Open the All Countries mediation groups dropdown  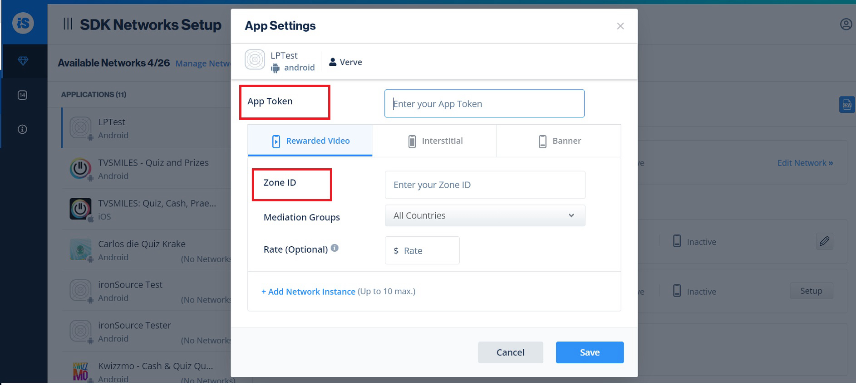click(485, 215)
